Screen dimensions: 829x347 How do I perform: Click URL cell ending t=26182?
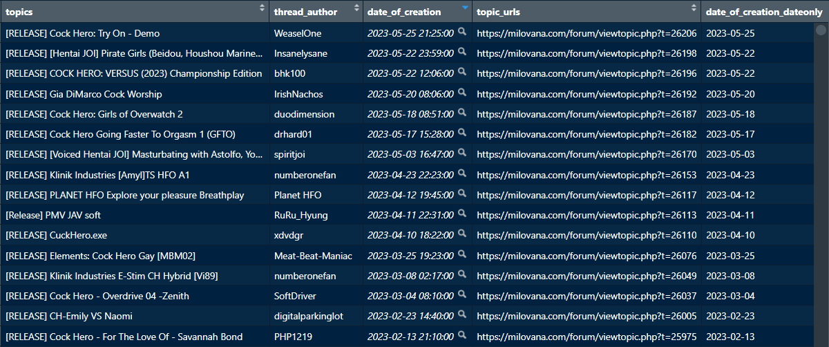click(587, 134)
